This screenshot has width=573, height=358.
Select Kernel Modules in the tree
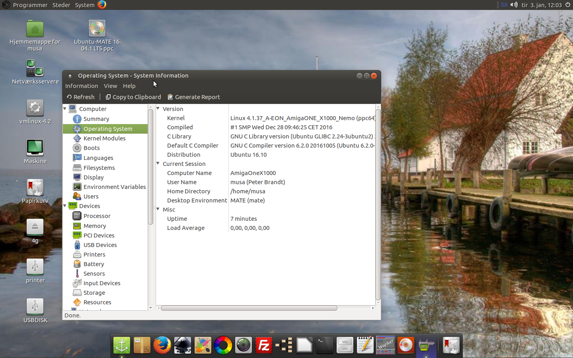pyautogui.click(x=104, y=138)
